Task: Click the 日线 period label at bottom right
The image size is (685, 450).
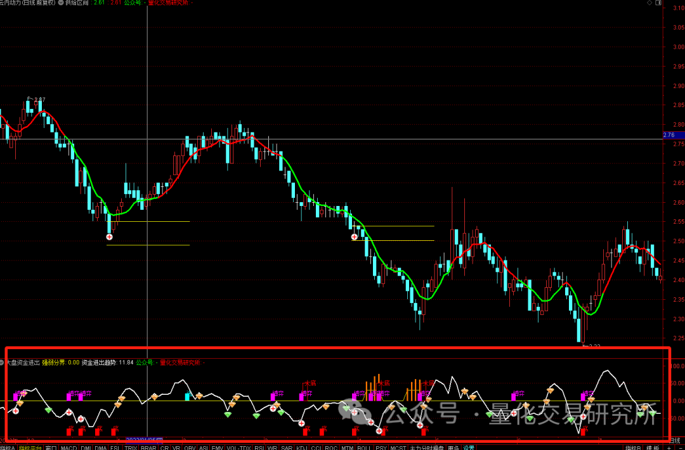Action: (674, 440)
